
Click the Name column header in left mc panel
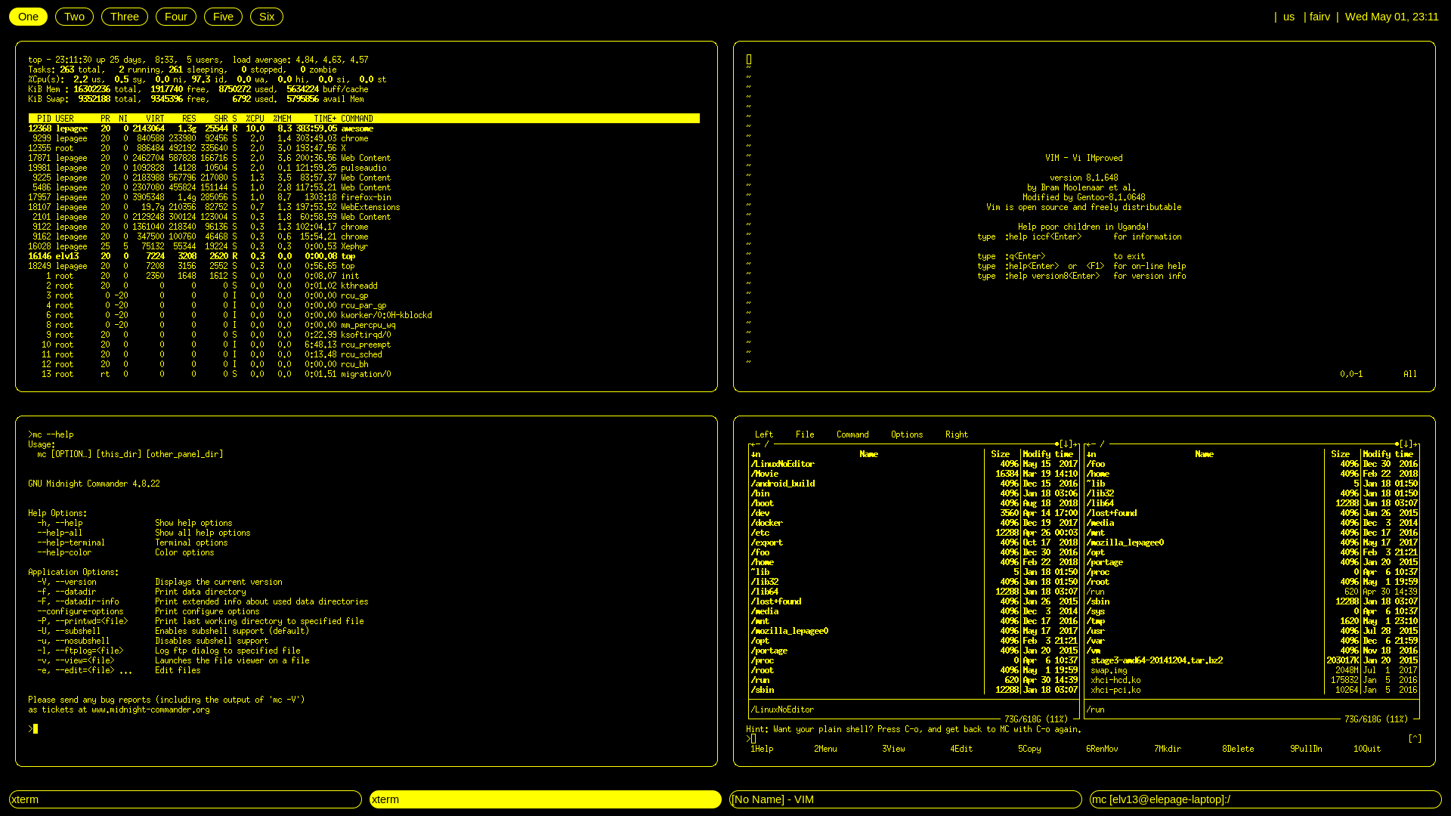868,454
